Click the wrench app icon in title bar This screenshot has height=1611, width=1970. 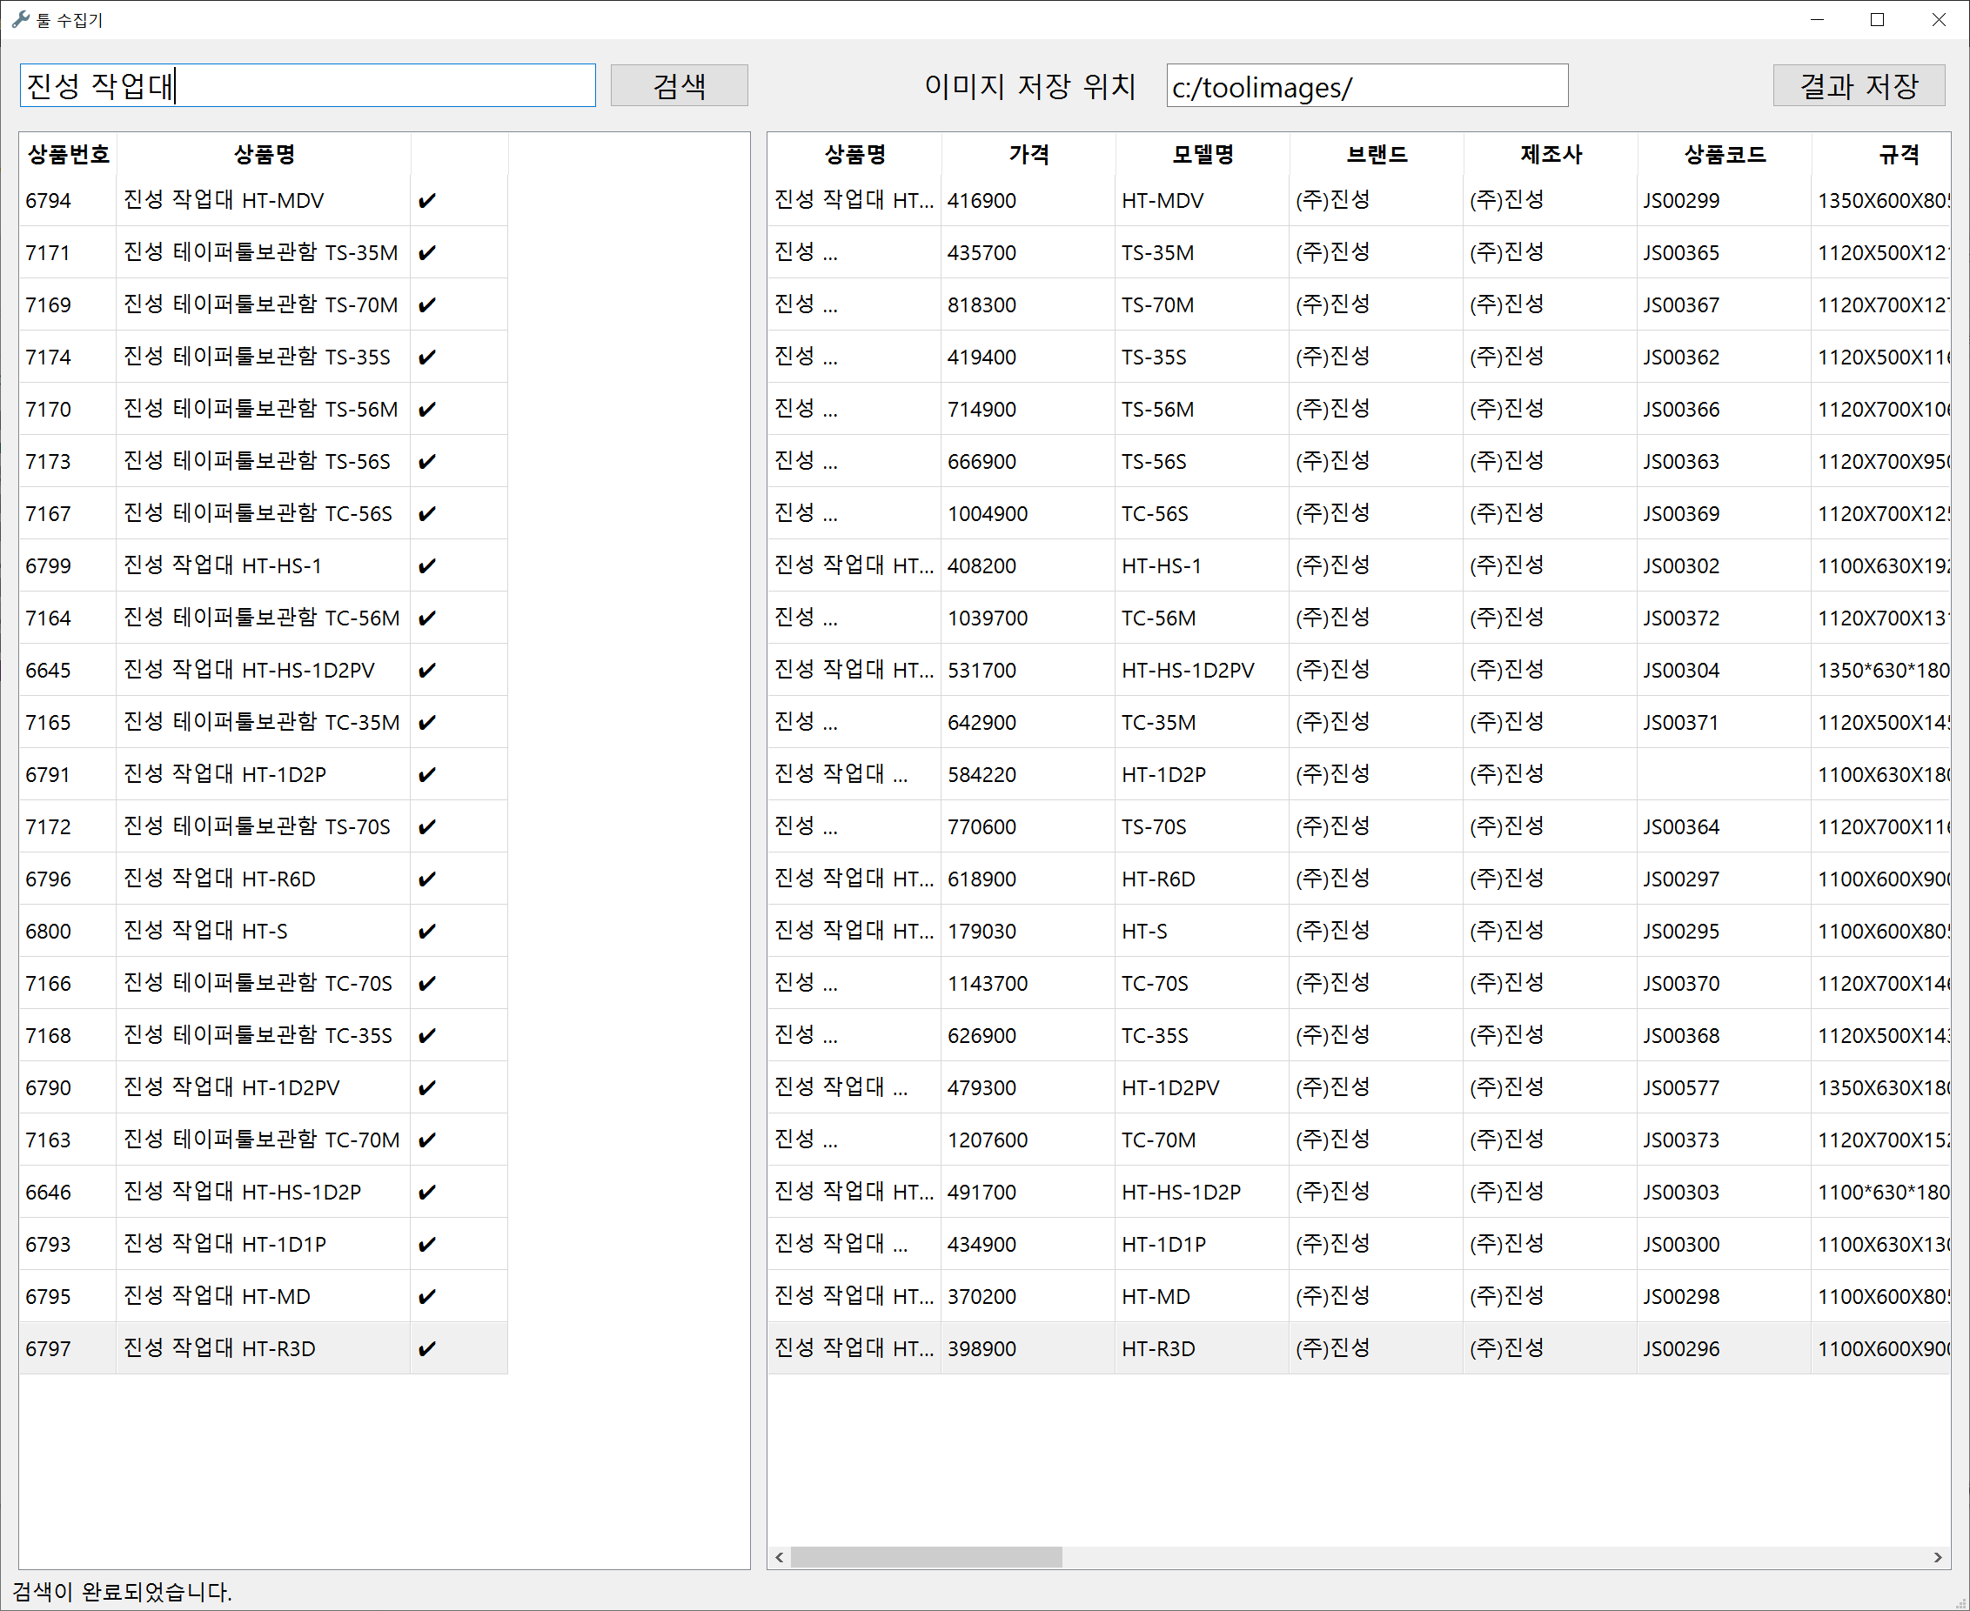20,19
